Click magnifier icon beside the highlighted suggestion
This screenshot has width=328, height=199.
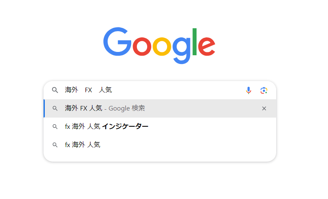point(55,108)
